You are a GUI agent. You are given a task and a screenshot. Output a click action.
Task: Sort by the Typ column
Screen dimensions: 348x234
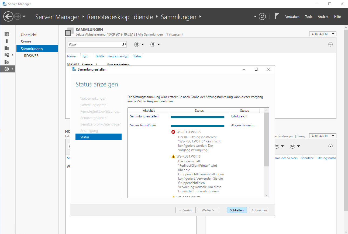(x=85, y=56)
